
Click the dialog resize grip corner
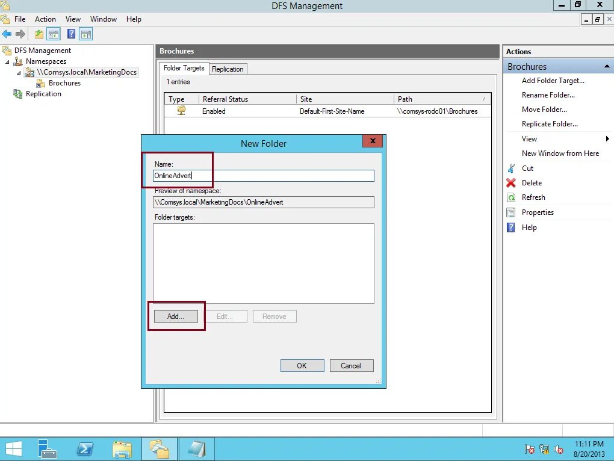pyautogui.click(x=378, y=380)
